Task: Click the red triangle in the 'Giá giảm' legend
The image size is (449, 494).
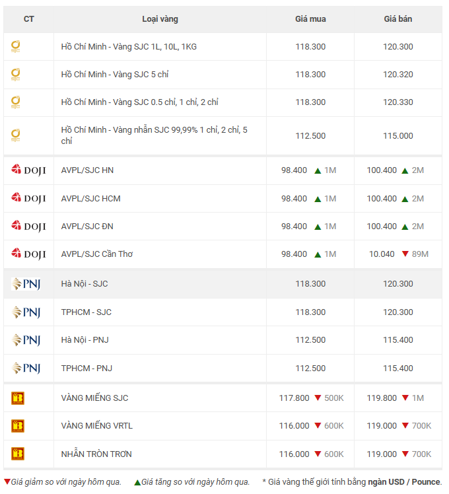Action: click(7, 481)
